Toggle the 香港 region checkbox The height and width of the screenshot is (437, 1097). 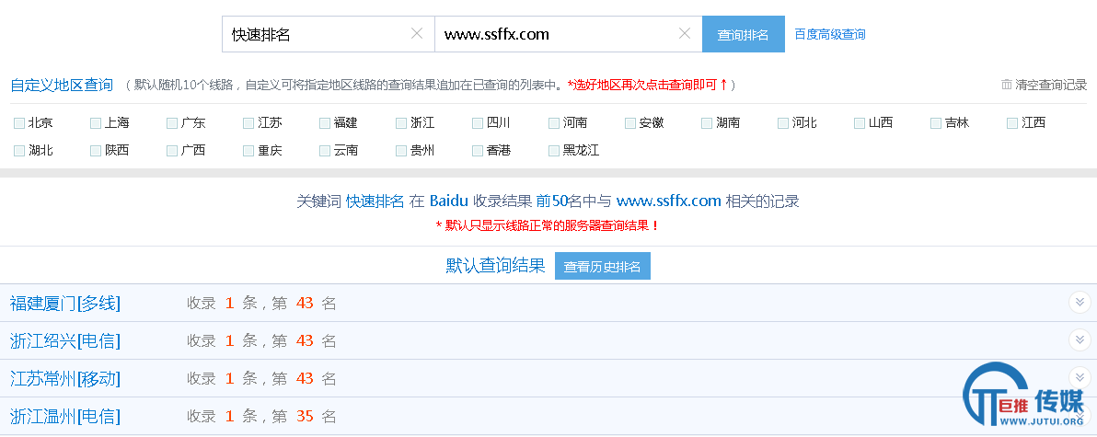pyautogui.click(x=477, y=150)
